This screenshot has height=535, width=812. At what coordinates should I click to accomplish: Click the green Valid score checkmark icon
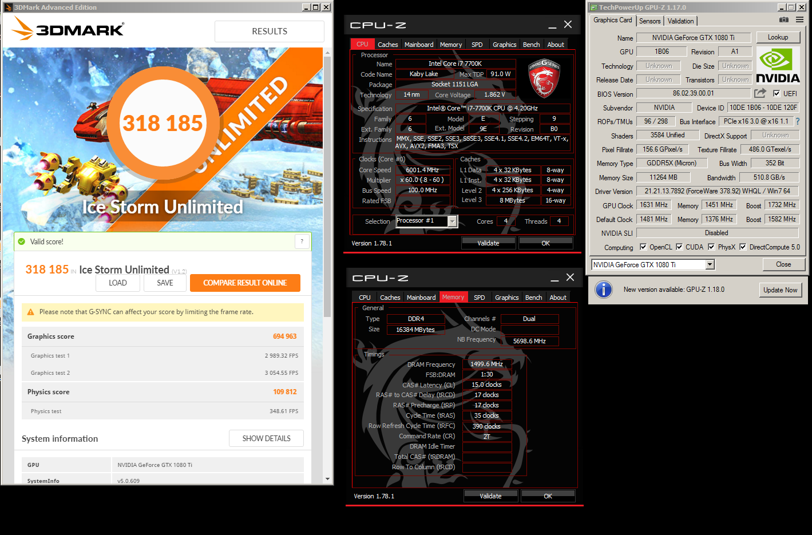22,241
